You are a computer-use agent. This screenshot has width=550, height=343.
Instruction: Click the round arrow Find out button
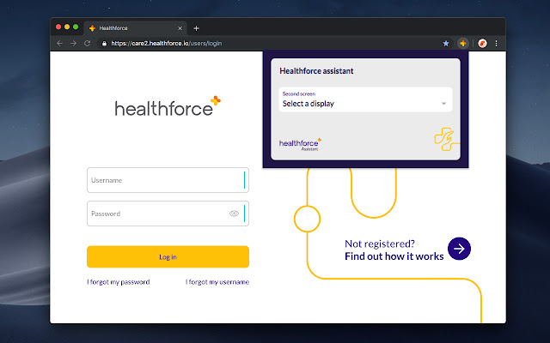tap(460, 249)
